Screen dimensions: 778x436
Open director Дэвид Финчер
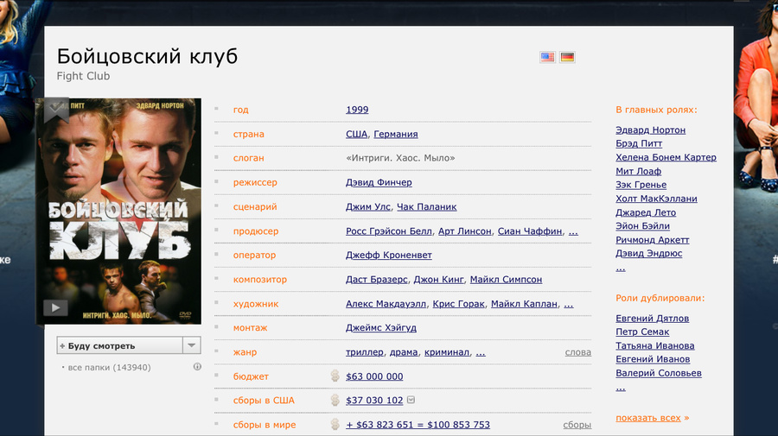[x=379, y=182]
